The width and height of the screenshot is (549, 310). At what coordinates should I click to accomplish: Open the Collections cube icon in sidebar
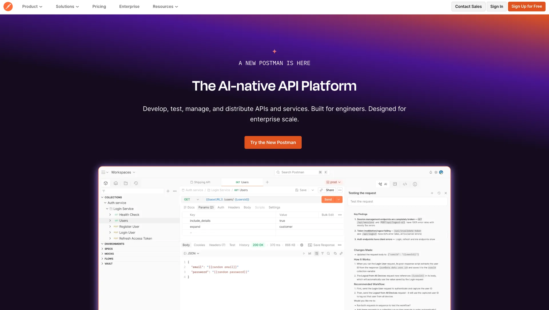[106, 183]
